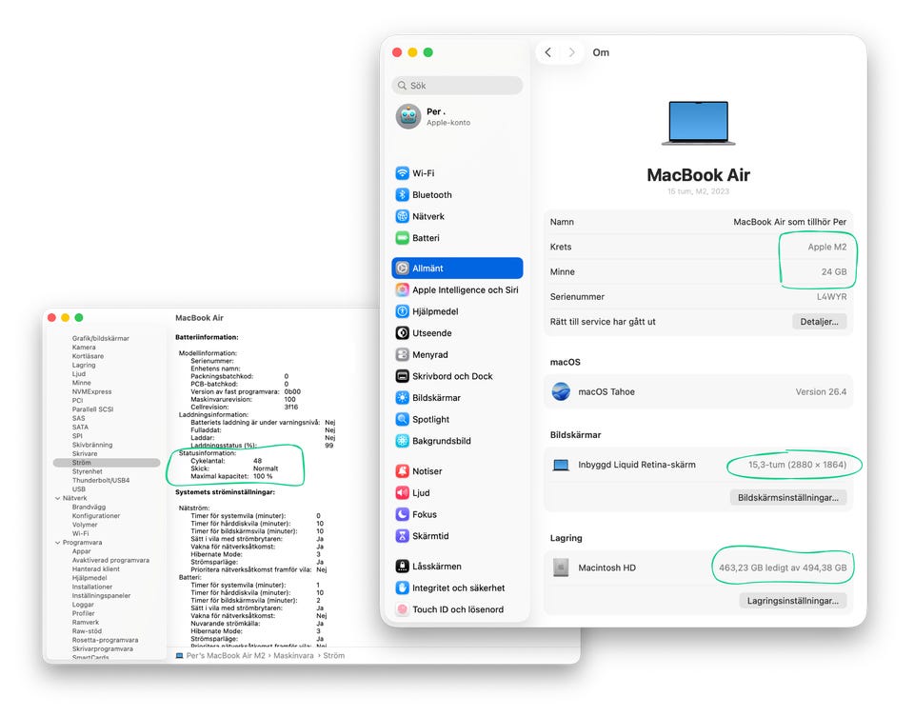Open Apple Intelligence och Siri icon
Image resolution: width=914 pixels, height=717 pixels.
(x=402, y=289)
